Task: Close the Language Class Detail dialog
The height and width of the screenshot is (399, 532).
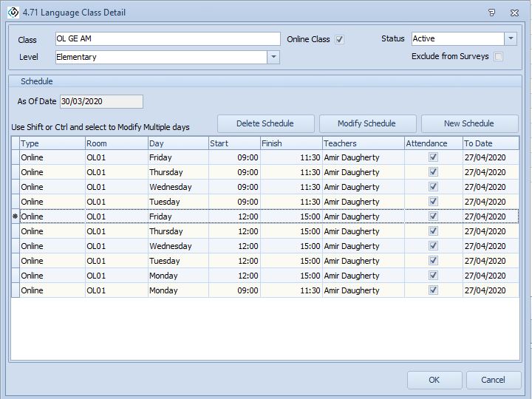Action: pyautogui.click(x=514, y=13)
